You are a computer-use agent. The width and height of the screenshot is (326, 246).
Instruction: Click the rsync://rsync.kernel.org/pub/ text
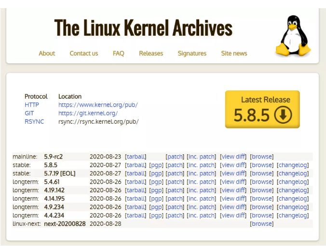point(98,121)
